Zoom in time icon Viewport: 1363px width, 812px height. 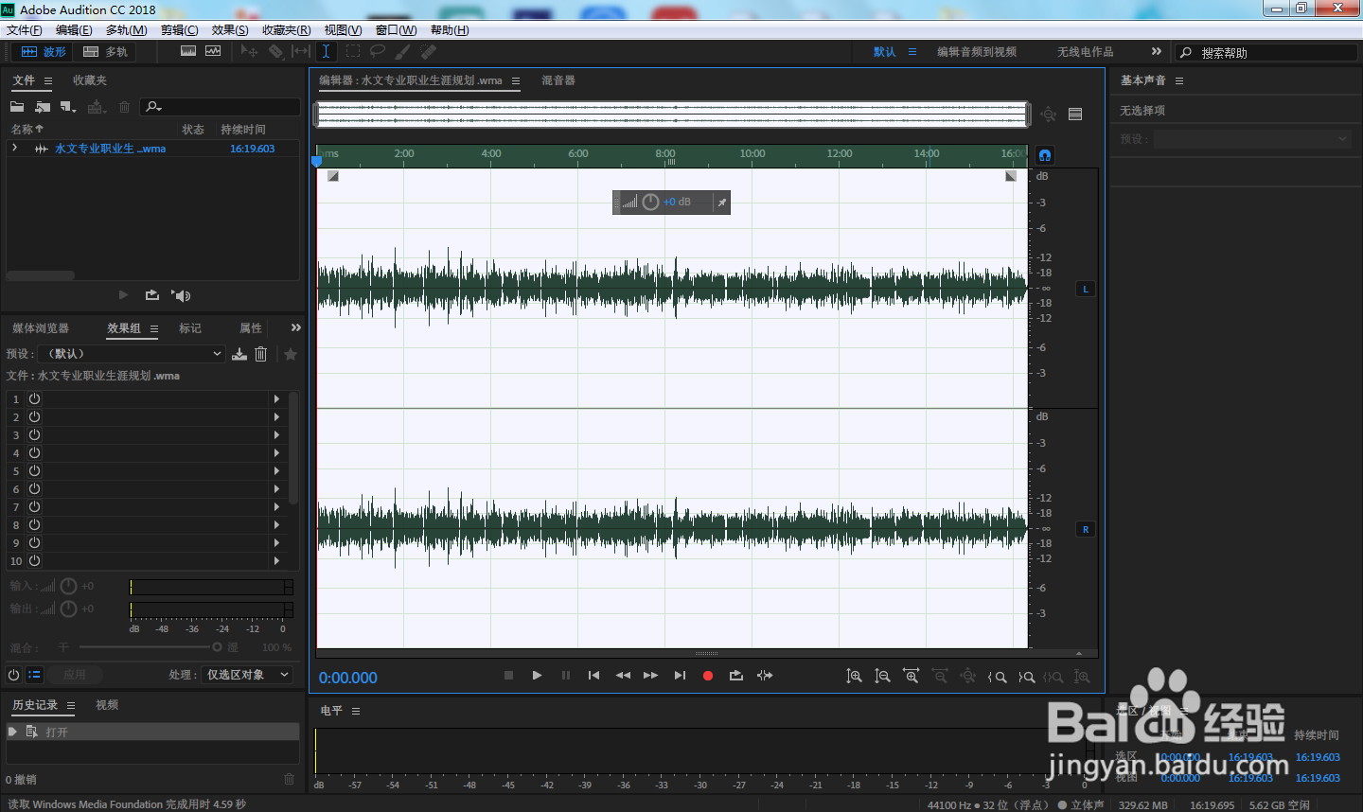(x=911, y=676)
